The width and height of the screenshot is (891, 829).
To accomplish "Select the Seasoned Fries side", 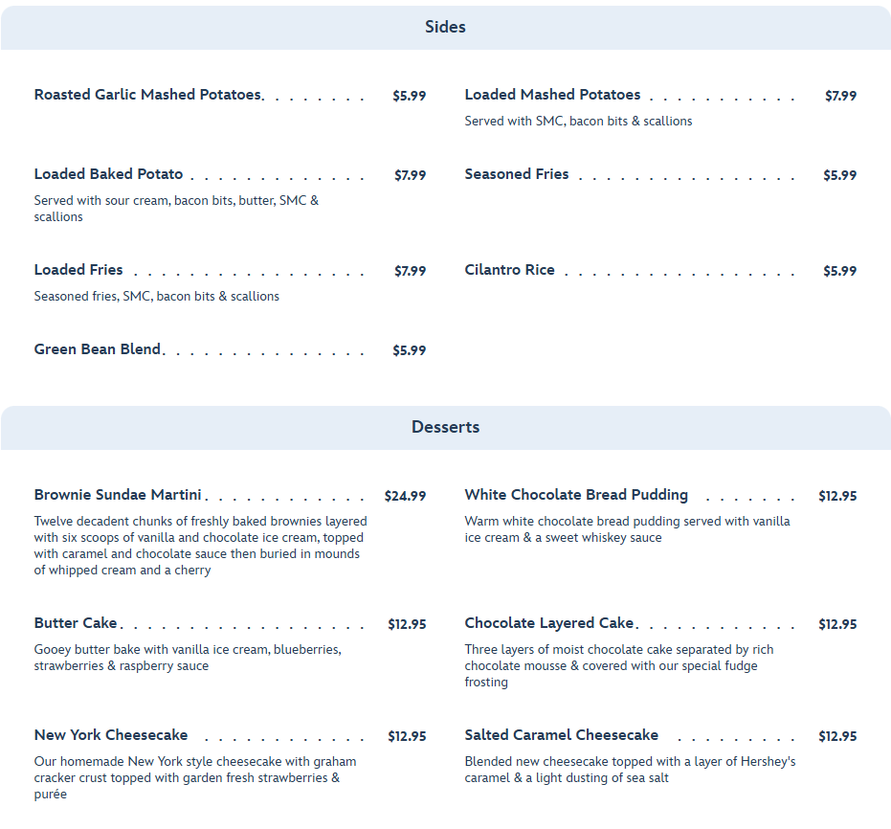I will [517, 174].
